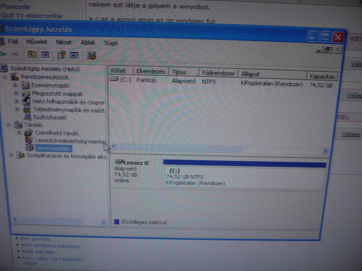Expand Helyi felhasználók és csoportok node
Screen dimensions: 362x271
click(16, 101)
